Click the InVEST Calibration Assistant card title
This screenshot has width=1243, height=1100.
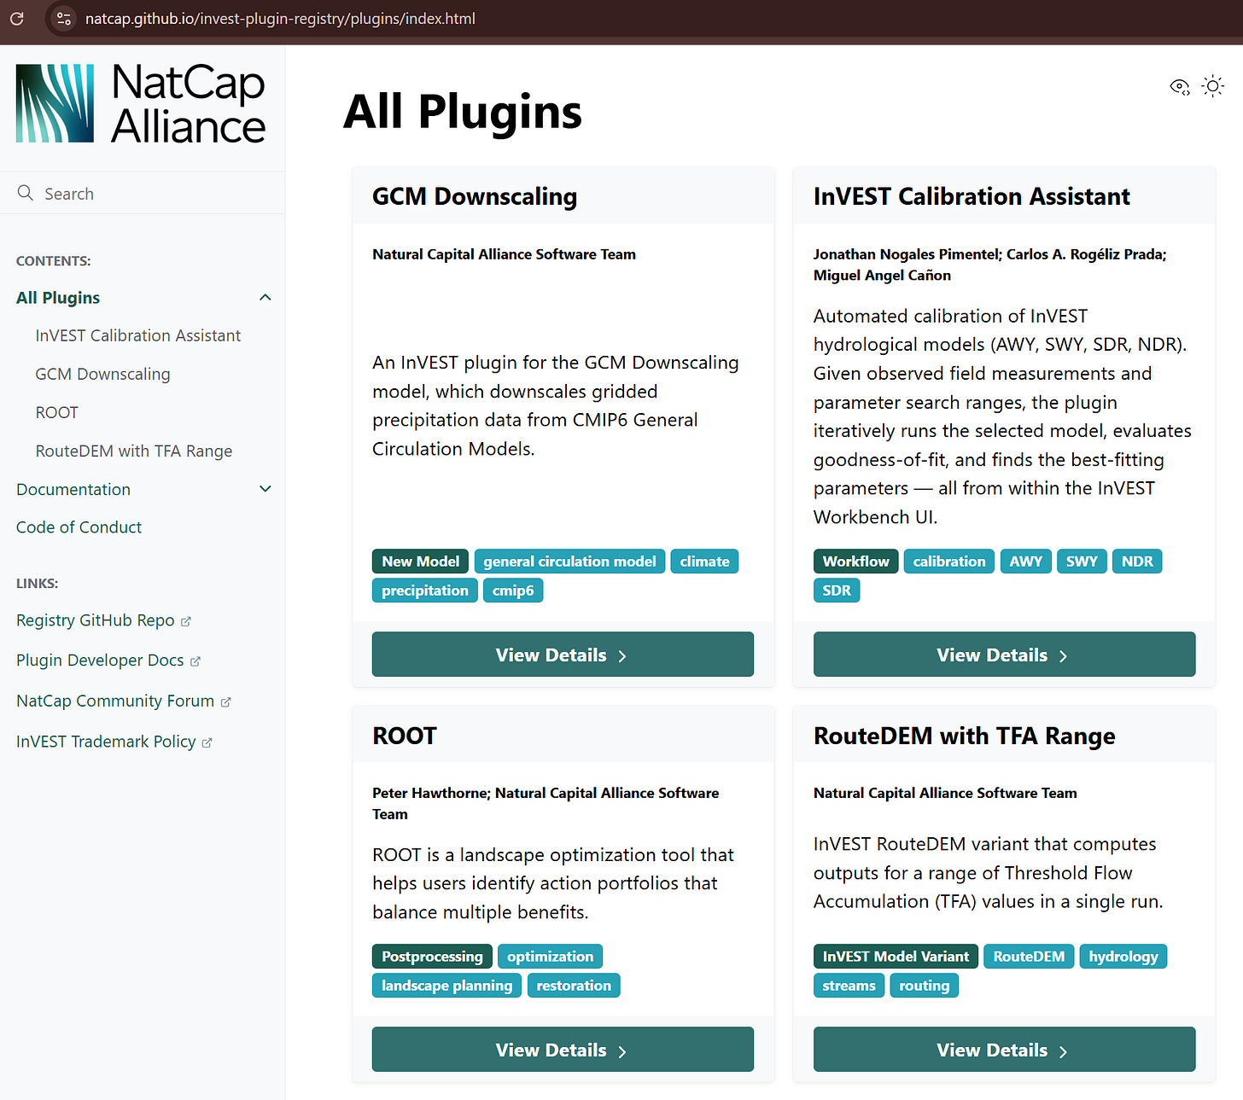pos(972,196)
